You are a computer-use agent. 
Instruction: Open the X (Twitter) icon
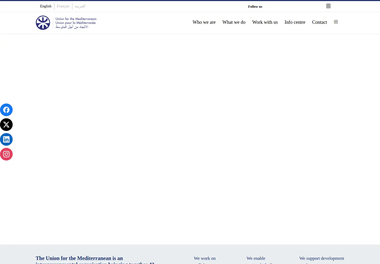6,125
